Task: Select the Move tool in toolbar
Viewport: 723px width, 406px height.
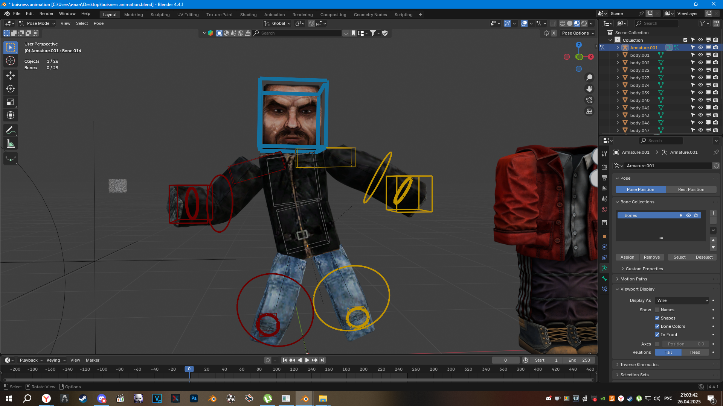Action: [x=11, y=76]
